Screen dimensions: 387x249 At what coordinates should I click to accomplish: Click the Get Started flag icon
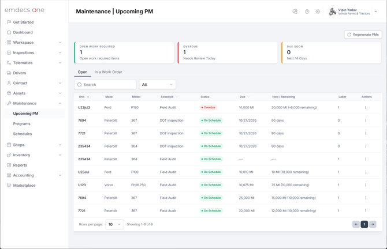[9, 22]
